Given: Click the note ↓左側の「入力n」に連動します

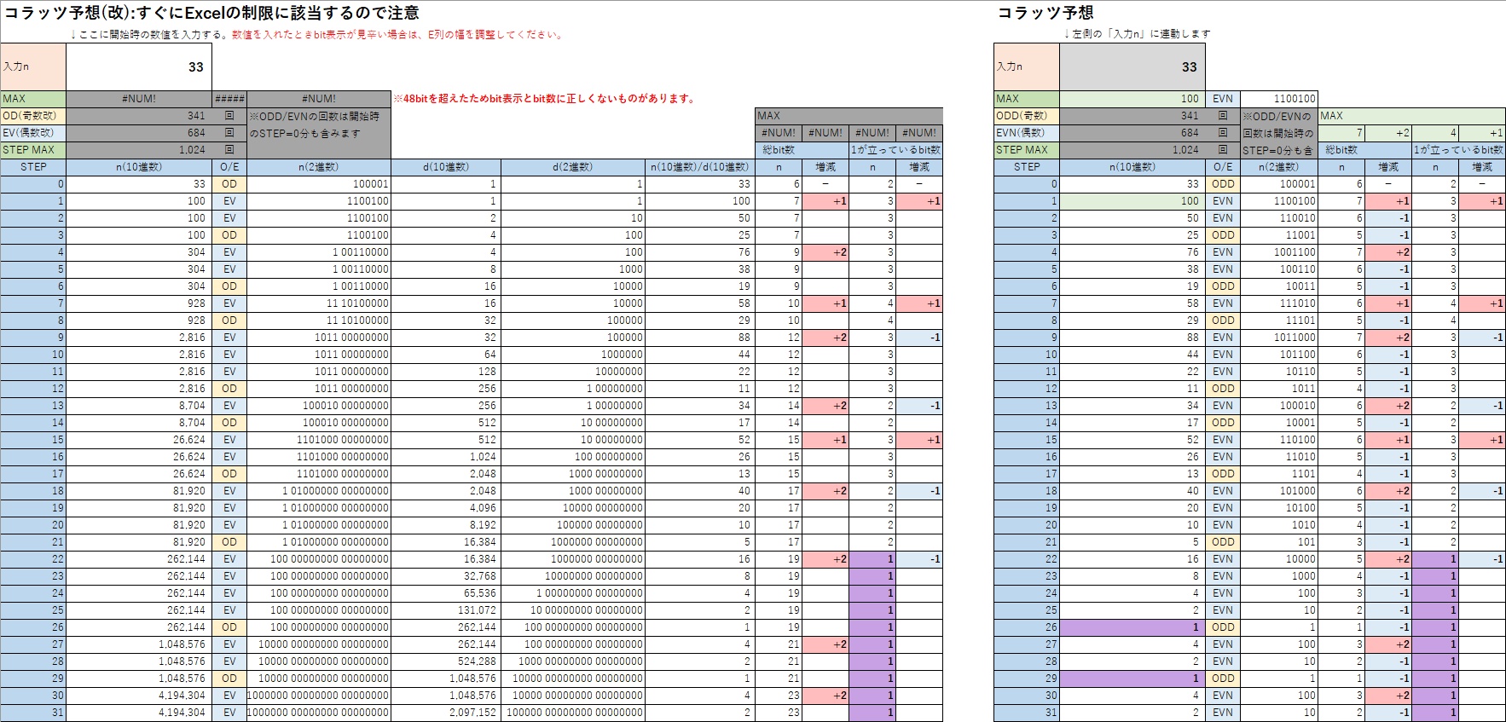Looking at the screenshot, I should (1137, 34).
